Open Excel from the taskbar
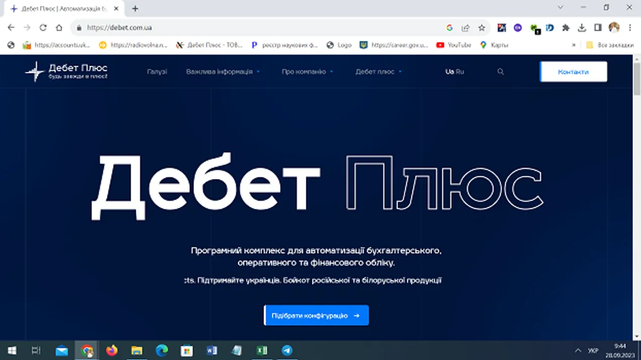Viewport: 641px width, 360px height. [262, 350]
